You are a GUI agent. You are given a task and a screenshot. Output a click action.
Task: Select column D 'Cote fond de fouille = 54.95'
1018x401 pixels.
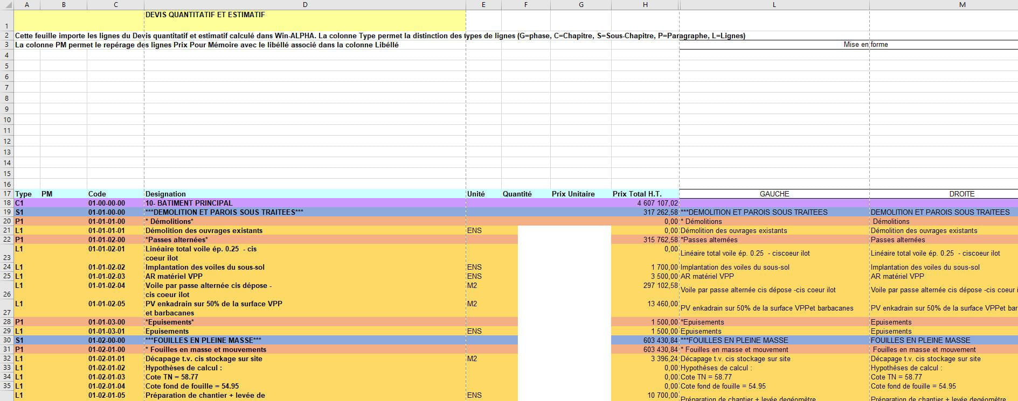tap(305, 386)
